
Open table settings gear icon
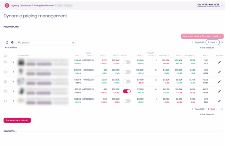click(x=12, y=43)
